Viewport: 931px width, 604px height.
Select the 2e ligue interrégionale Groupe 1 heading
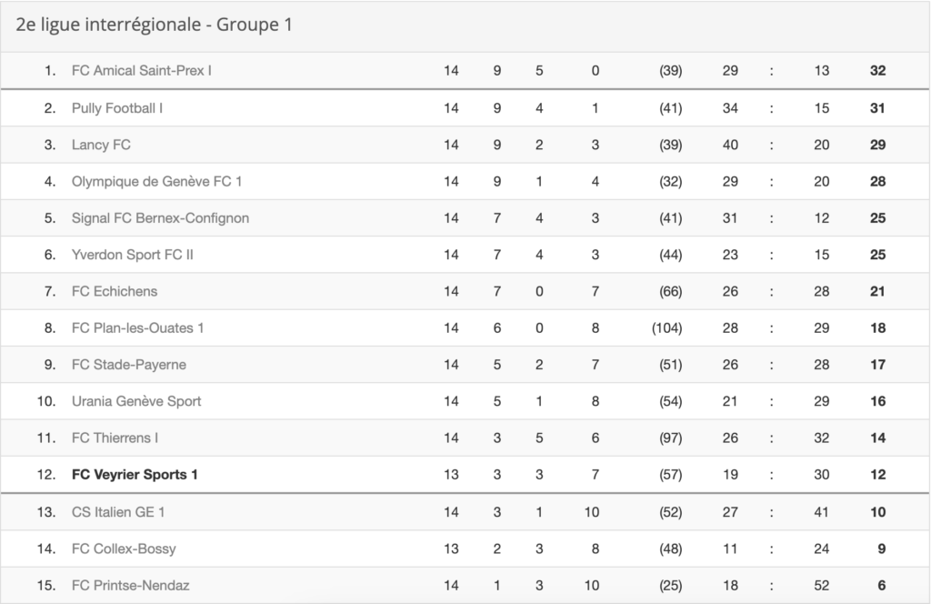[155, 25]
